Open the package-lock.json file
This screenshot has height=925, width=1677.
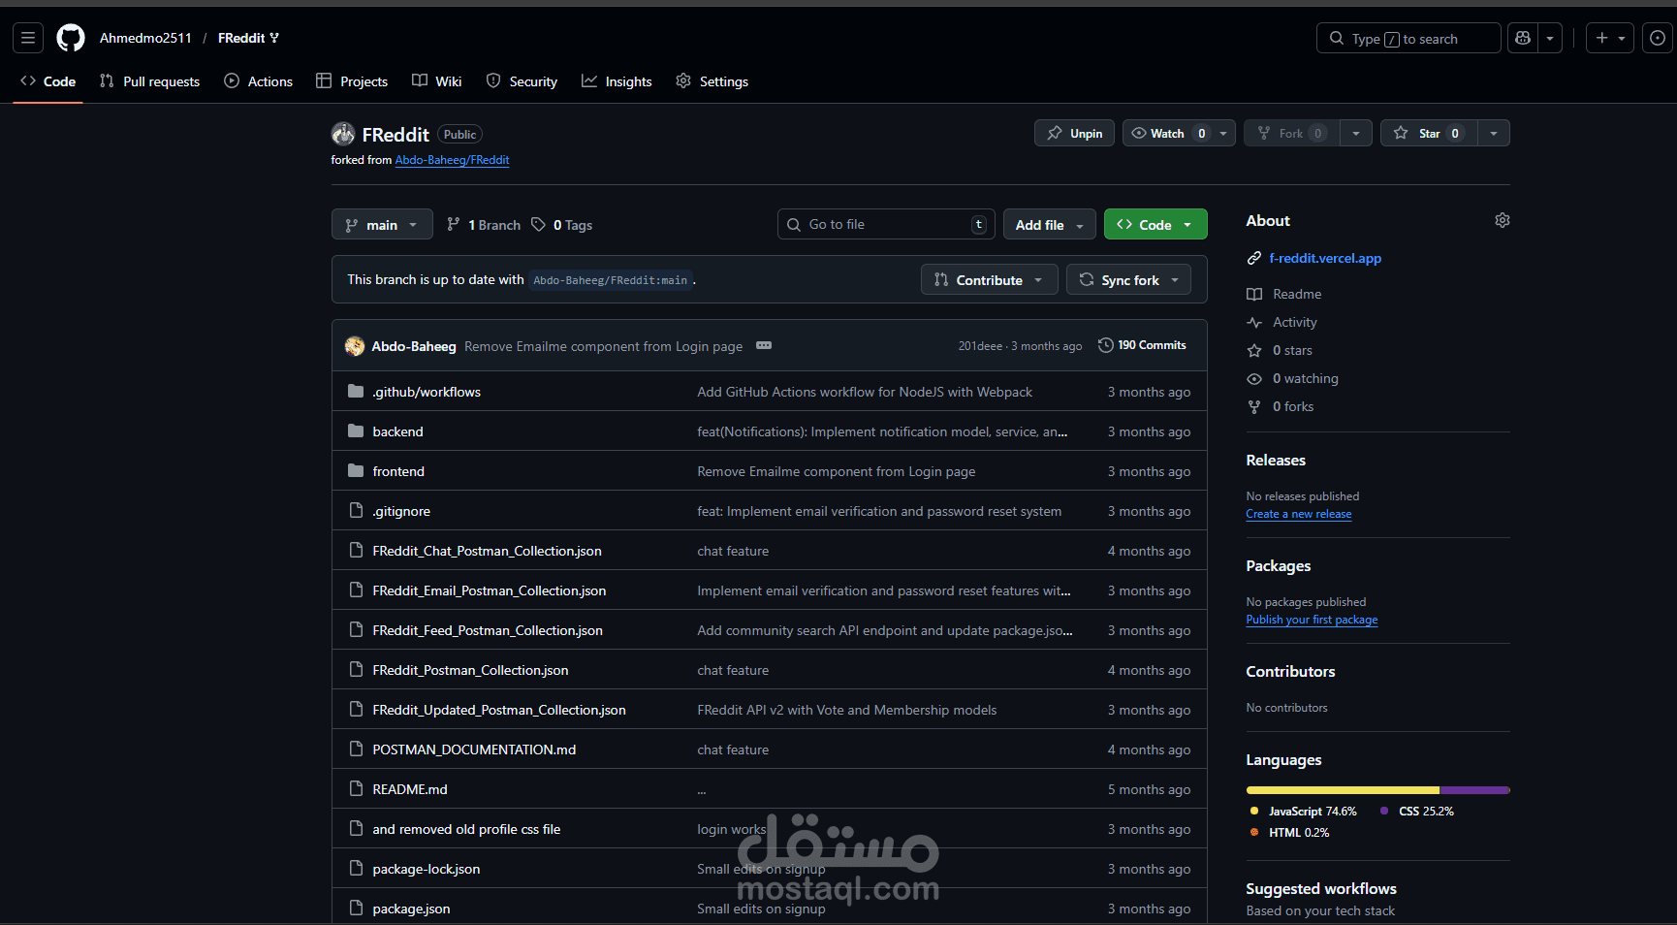point(427,869)
